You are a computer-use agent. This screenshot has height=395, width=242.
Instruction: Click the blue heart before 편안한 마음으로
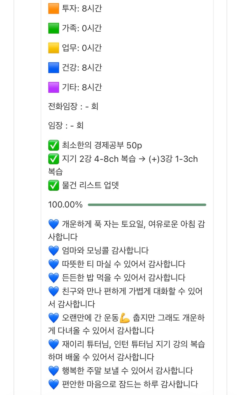(54, 384)
